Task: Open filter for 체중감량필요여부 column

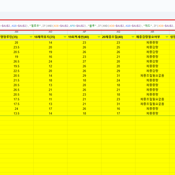Action: tap(167, 37)
